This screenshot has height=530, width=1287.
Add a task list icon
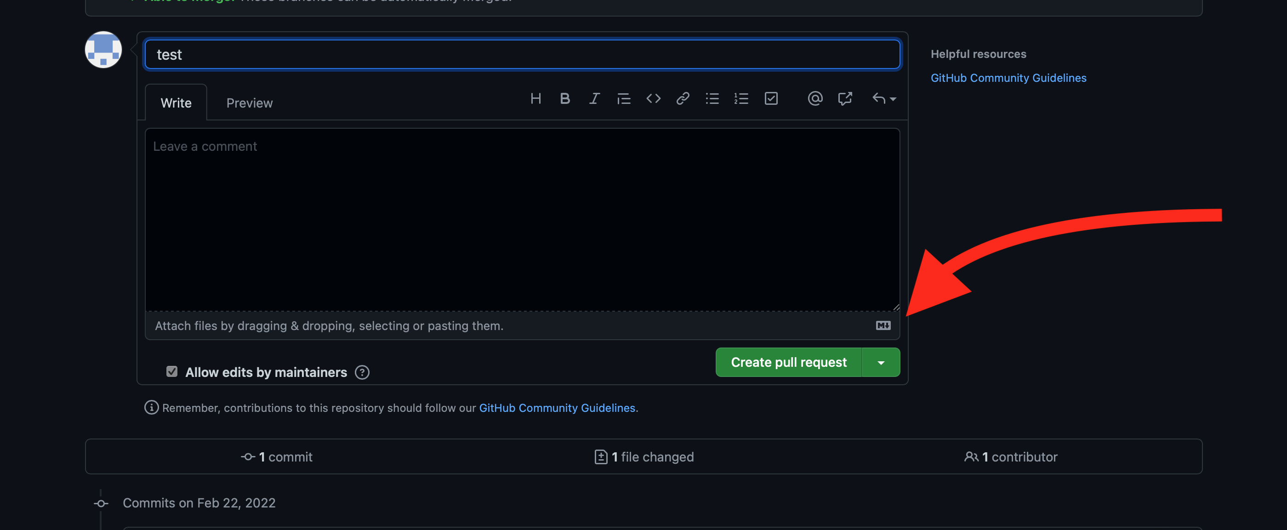tap(771, 98)
